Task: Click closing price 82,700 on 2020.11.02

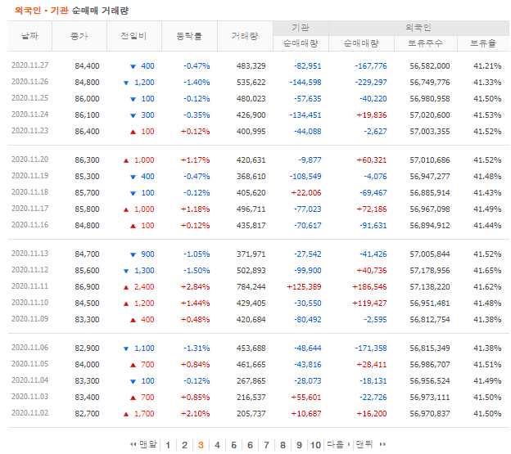Action: 87,414
